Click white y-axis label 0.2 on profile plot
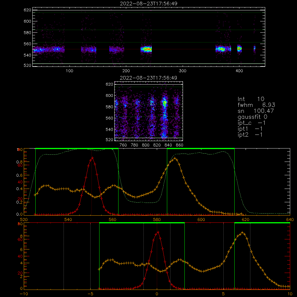Image resolution: width=297 pixels, height=297 pixels. pyautogui.click(x=20, y=202)
